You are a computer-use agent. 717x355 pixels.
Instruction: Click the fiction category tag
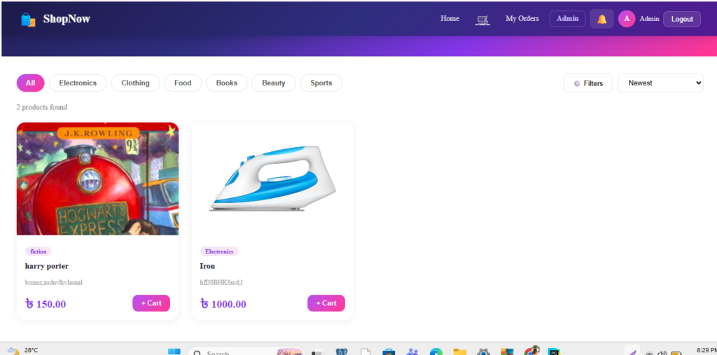coord(39,251)
